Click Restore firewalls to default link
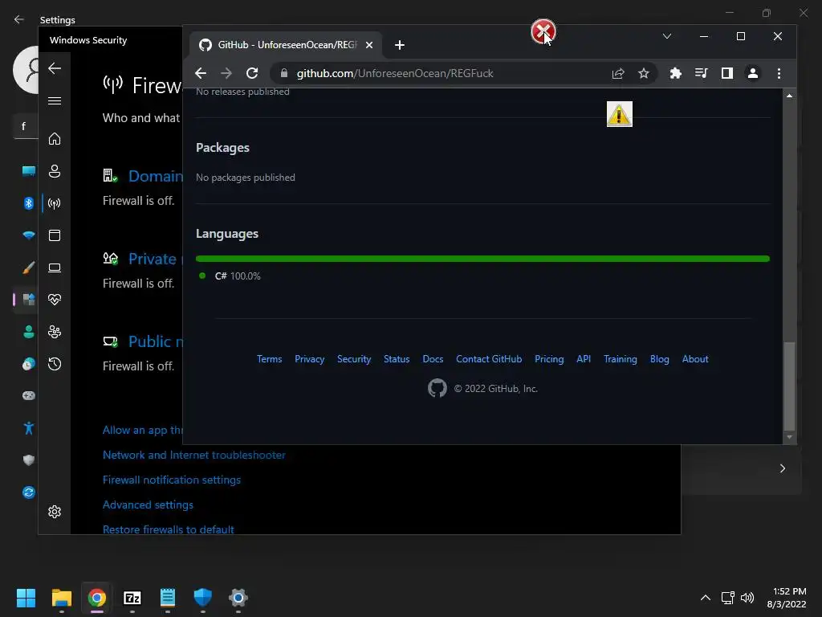The height and width of the screenshot is (617, 822). [169, 529]
